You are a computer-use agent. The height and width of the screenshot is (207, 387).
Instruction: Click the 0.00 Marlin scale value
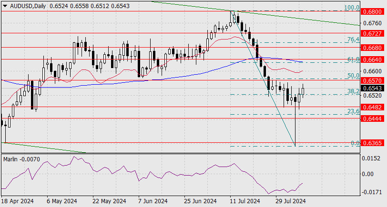coord(368,174)
